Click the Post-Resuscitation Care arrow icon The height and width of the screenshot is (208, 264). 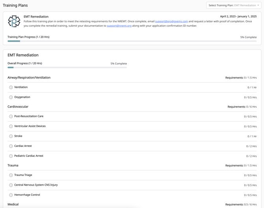coord(11,116)
